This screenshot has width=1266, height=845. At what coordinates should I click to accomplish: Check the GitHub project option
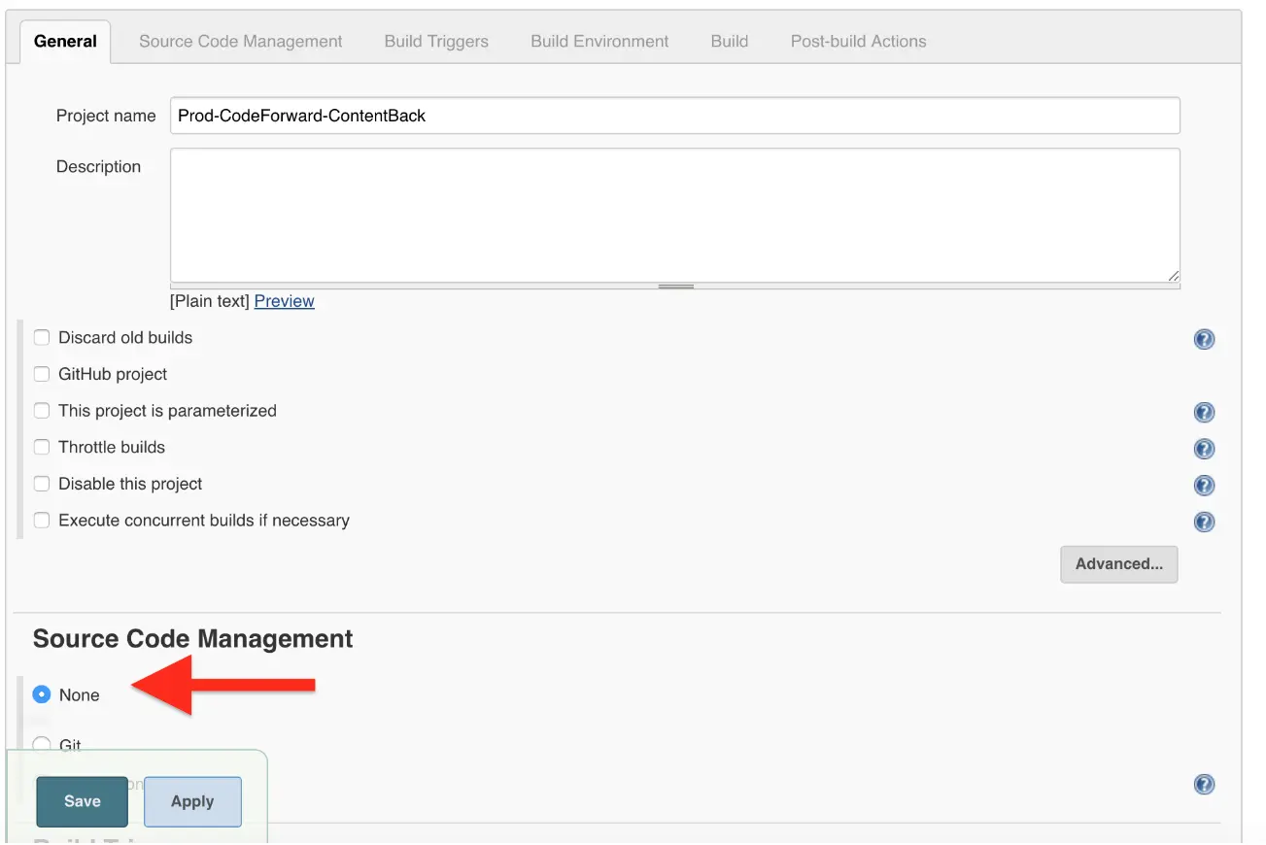coord(42,375)
